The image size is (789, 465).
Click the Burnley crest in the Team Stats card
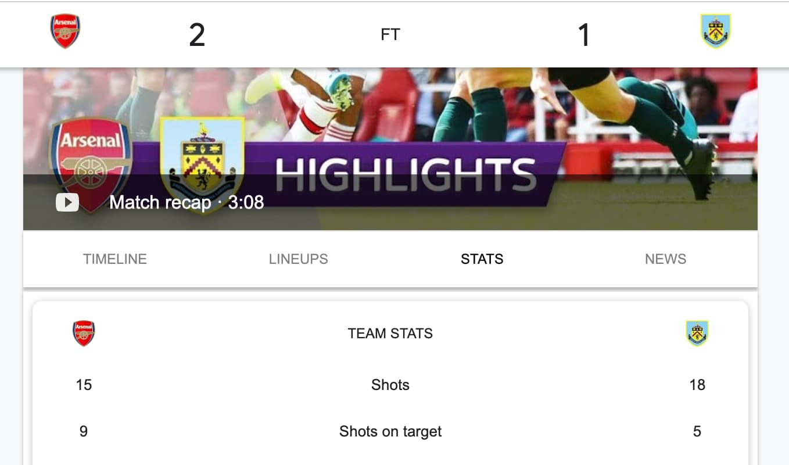tap(697, 334)
